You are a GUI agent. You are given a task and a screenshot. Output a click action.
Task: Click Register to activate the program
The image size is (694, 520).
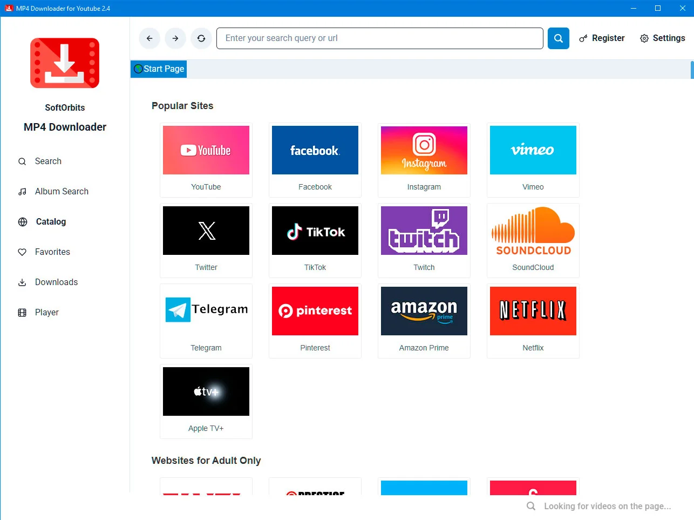(602, 38)
